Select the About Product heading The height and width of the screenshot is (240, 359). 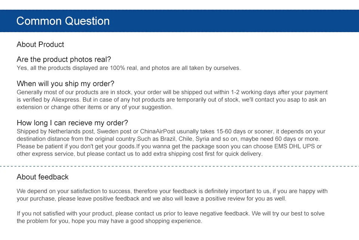pyautogui.click(x=40, y=44)
